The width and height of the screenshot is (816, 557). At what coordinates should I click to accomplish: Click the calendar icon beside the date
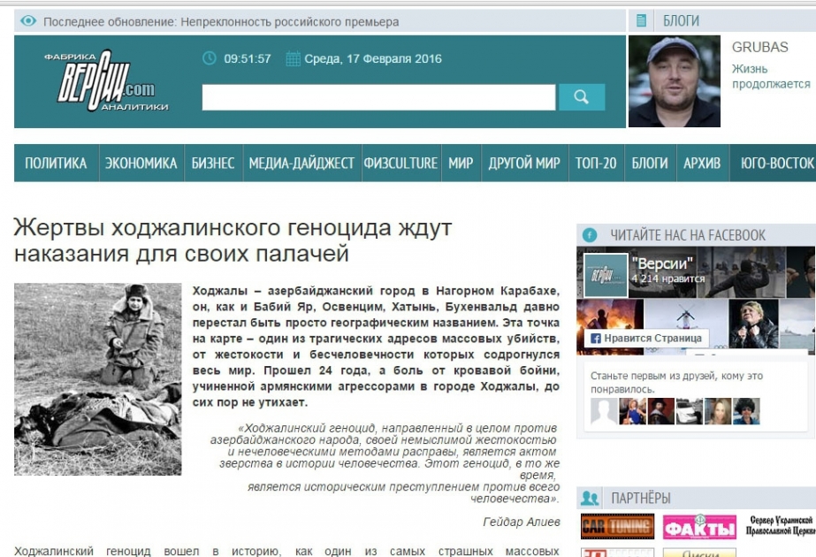tap(293, 59)
